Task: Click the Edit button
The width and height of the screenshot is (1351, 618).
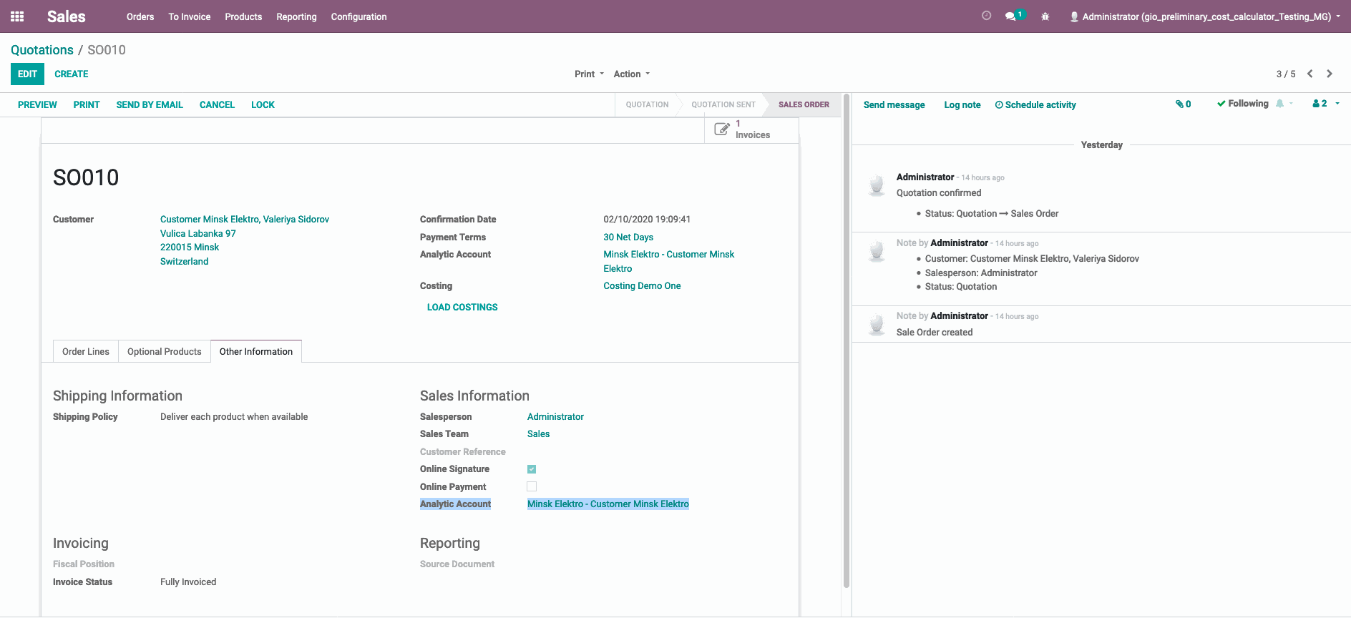Action: click(27, 74)
